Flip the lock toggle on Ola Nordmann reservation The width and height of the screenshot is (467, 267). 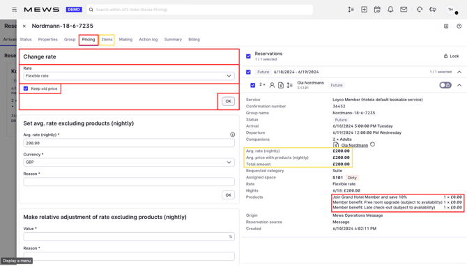tap(445, 85)
